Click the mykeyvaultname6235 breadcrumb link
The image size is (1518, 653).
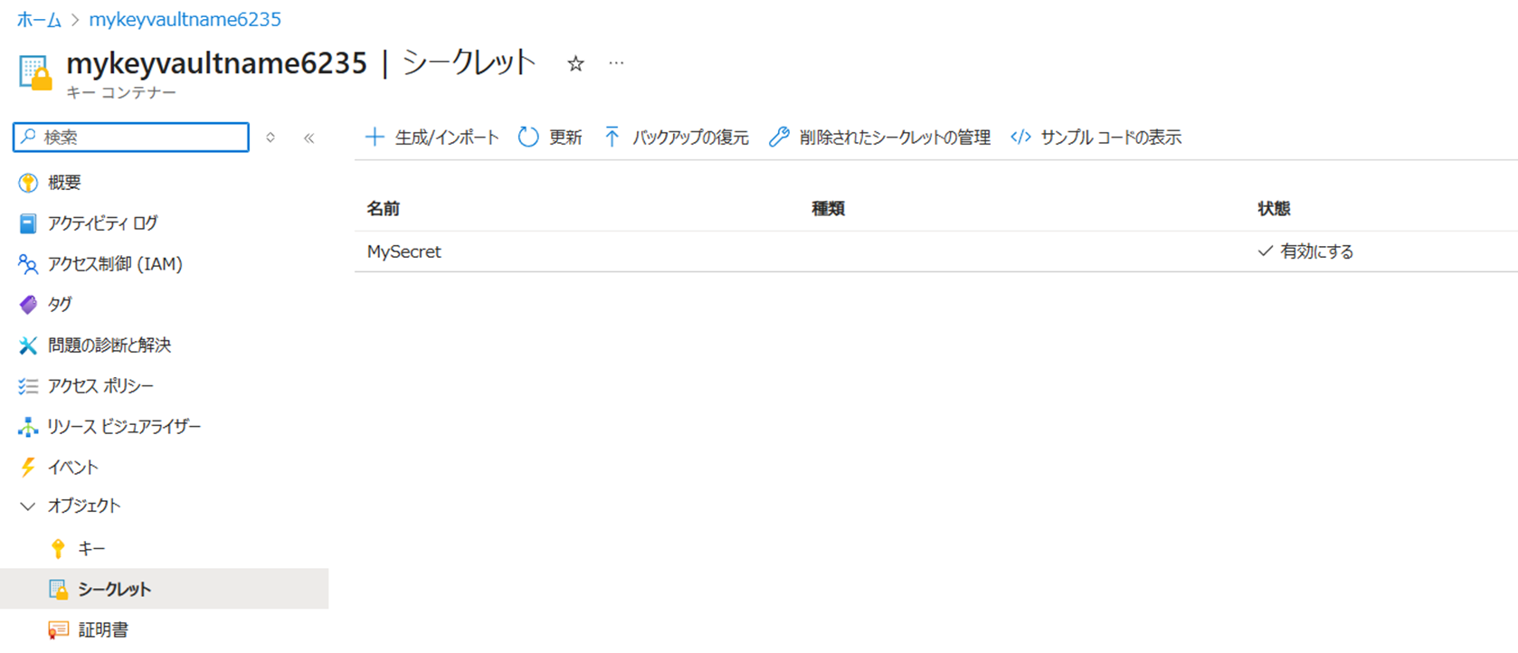(x=185, y=19)
